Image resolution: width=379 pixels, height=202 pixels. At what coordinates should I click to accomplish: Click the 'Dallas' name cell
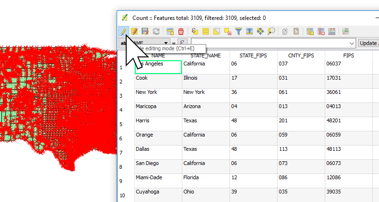[x=158, y=152]
